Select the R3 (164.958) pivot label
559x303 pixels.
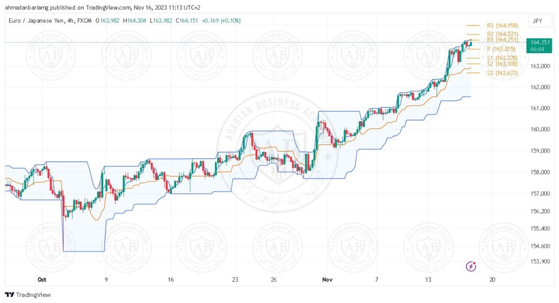point(502,26)
